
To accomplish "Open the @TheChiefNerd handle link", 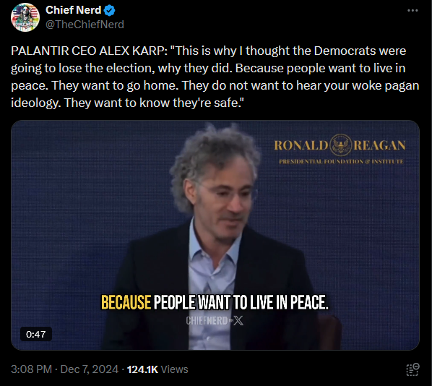I will click(x=85, y=25).
